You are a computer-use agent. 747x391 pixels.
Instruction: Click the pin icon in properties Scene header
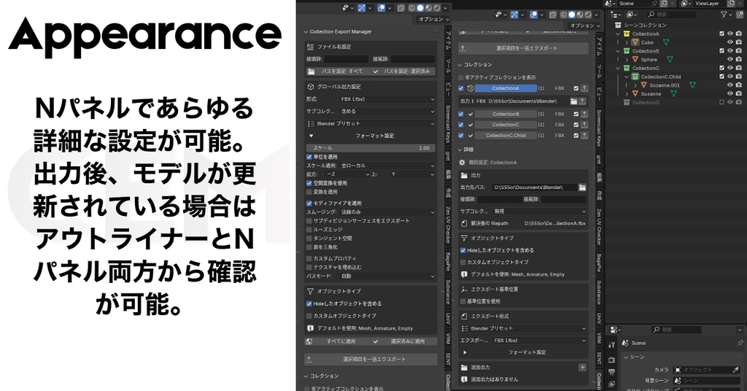pyautogui.click(x=740, y=343)
